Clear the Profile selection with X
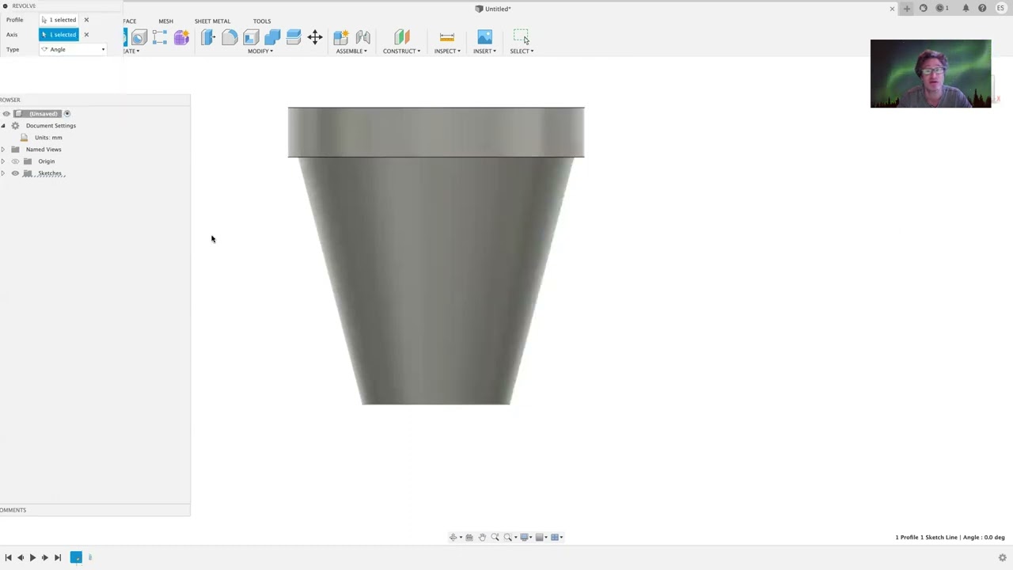The image size is (1013, 570). (86, 20)
